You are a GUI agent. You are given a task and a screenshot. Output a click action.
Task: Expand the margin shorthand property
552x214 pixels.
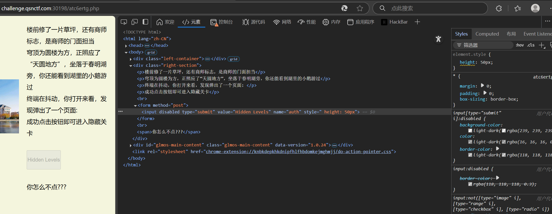[x=482, y=85]
